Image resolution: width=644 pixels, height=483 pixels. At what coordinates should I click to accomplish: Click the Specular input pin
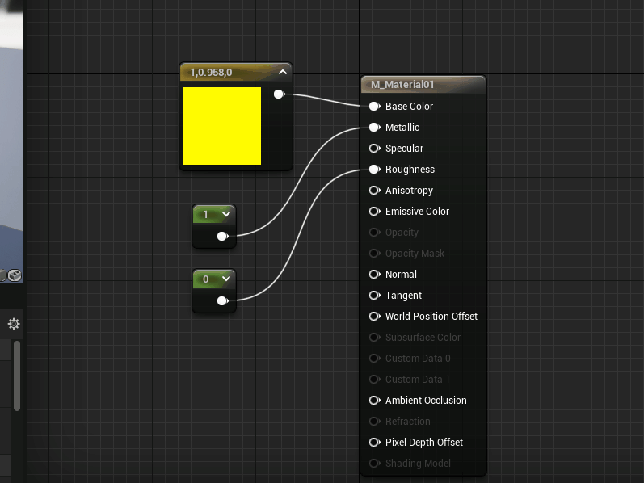[x=375, y=149]
